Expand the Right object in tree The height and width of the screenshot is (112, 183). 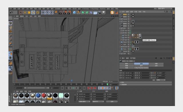121,40
